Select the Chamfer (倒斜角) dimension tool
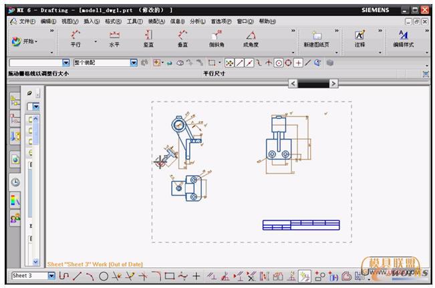This screenshot has width=435, height=288. pyautogui.click(x=216, y=38)
